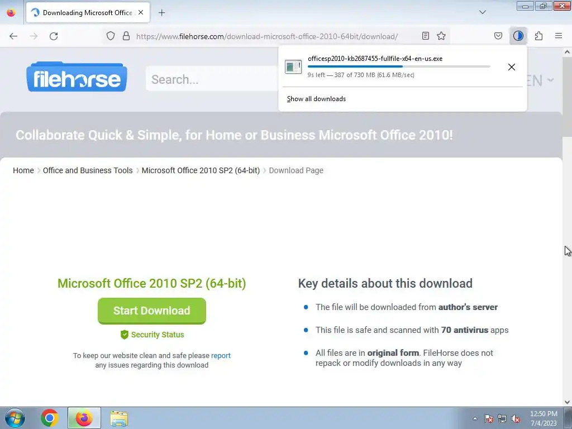Click Show all downloads
Screen dimensions: 572x429
pos(316,99)
